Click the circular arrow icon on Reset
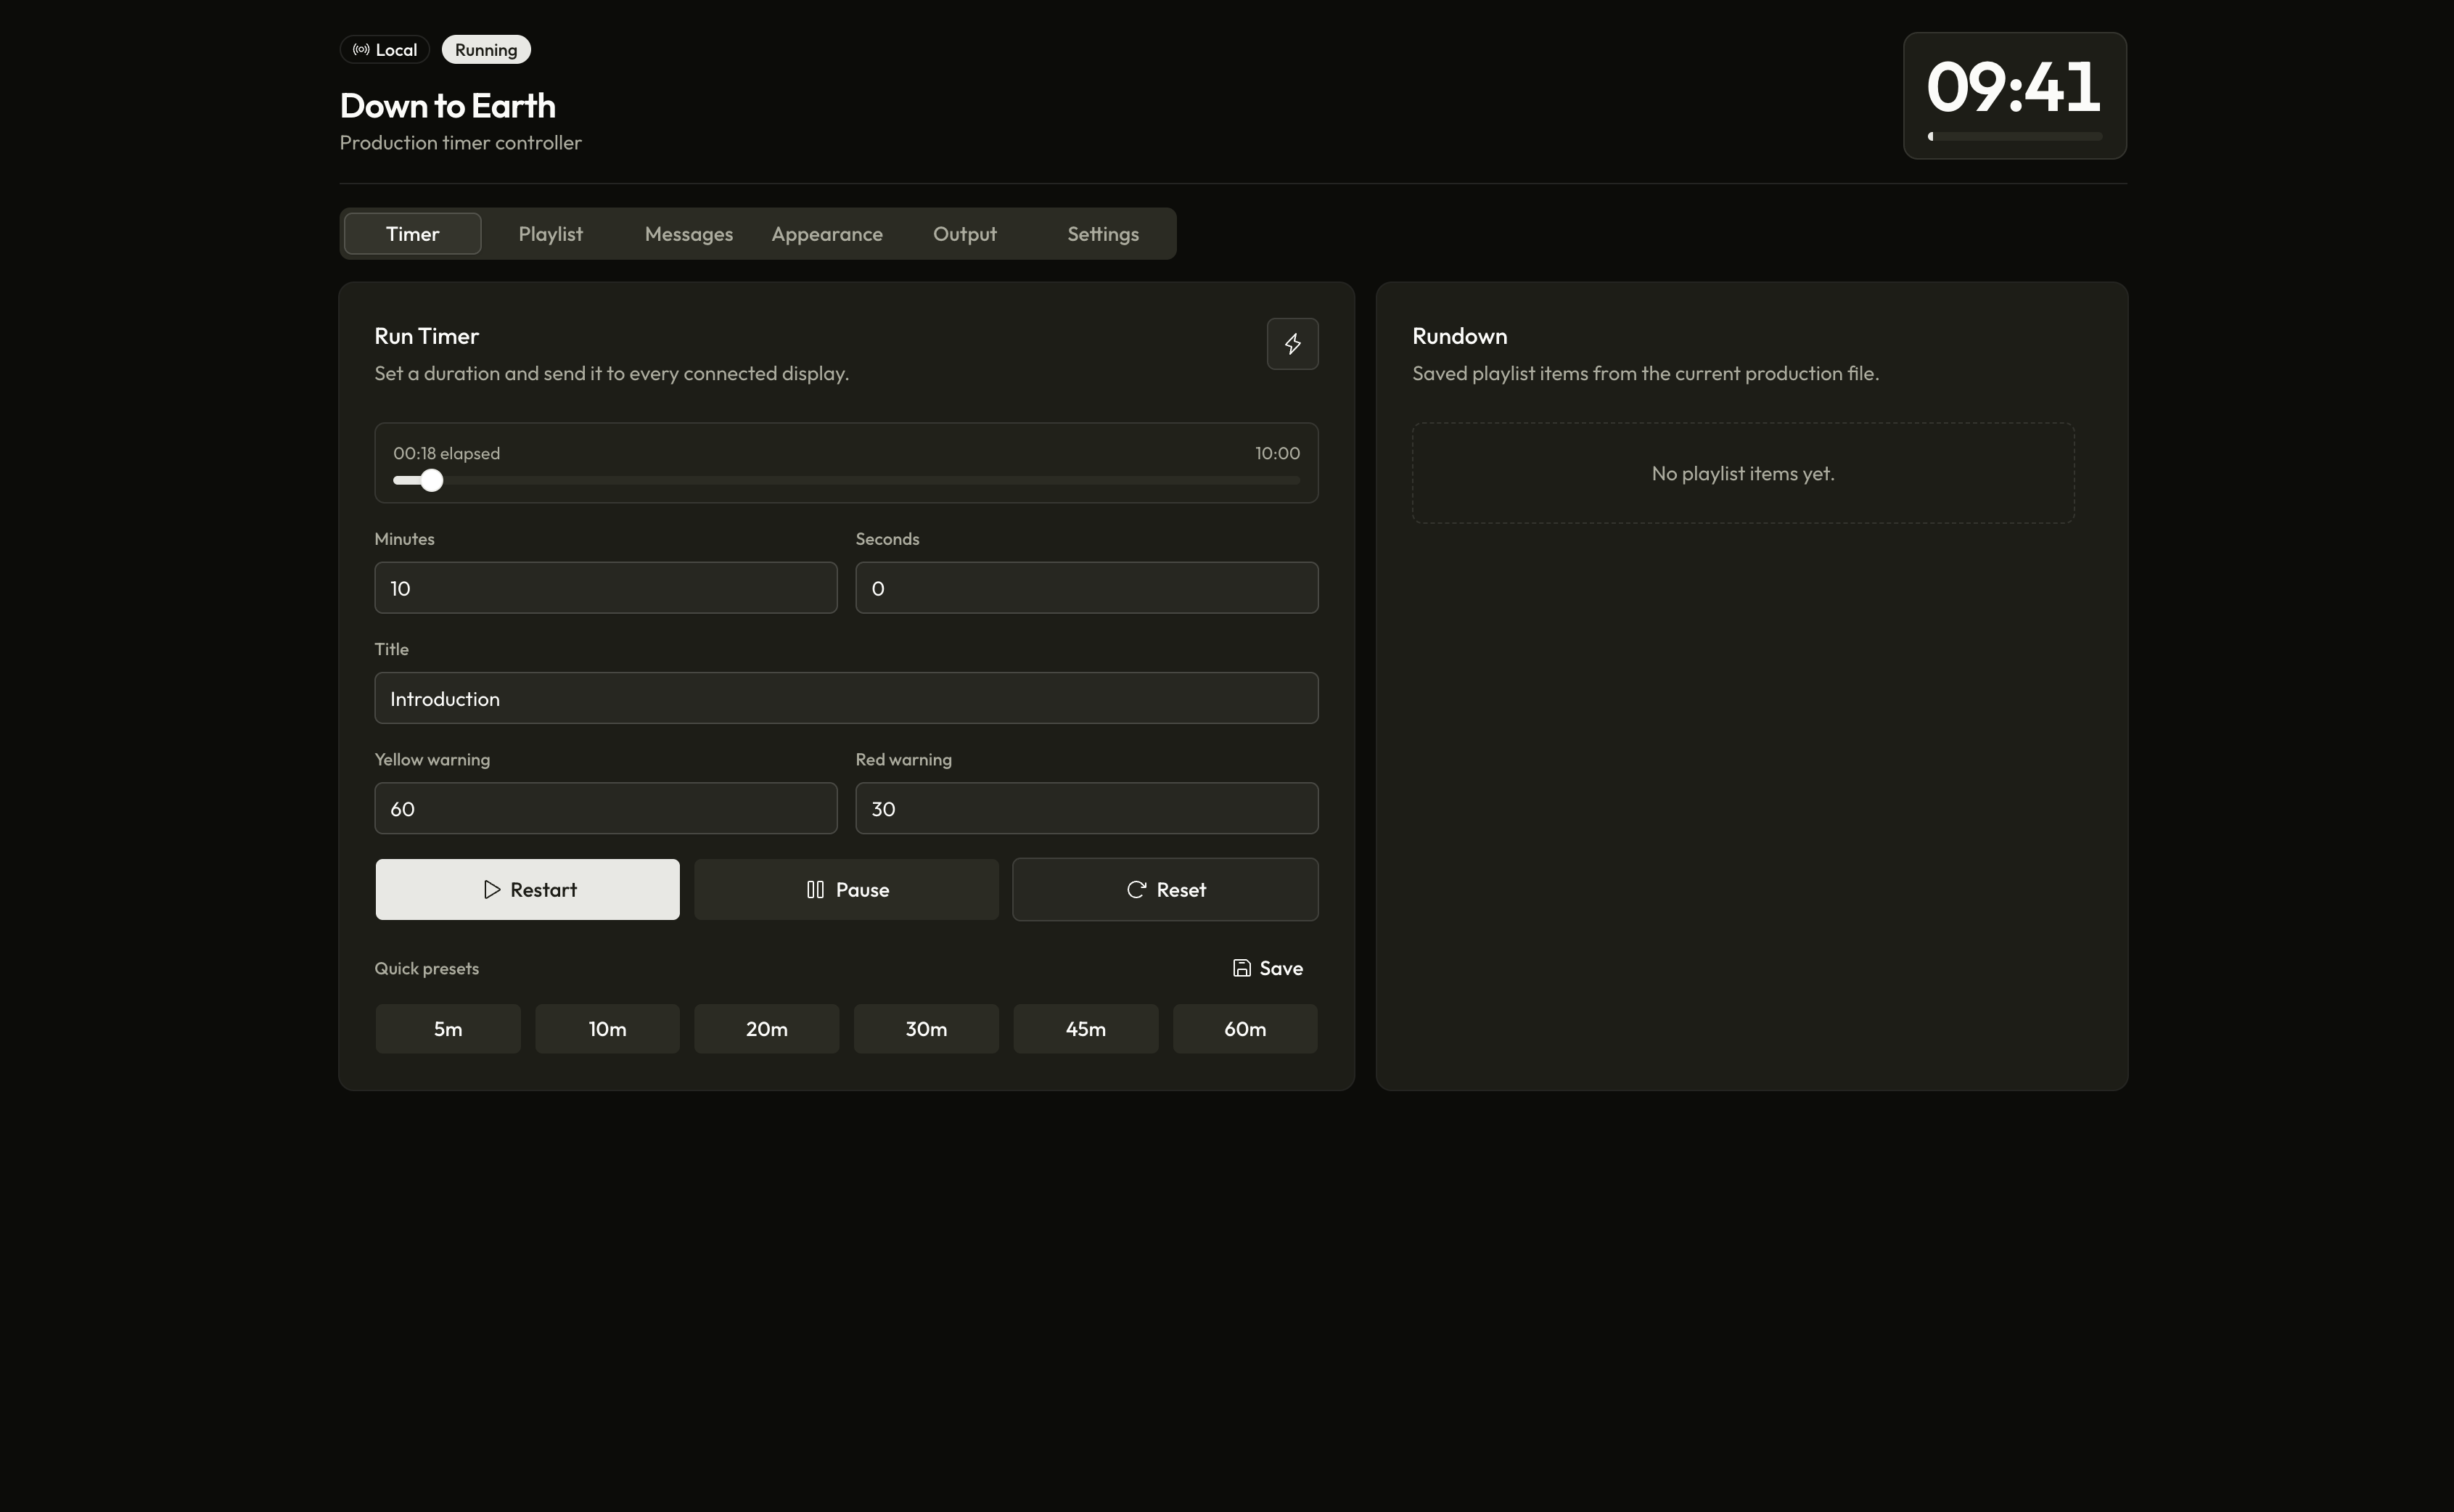Screen dimensions: 2454x1512 [1136, 889]
